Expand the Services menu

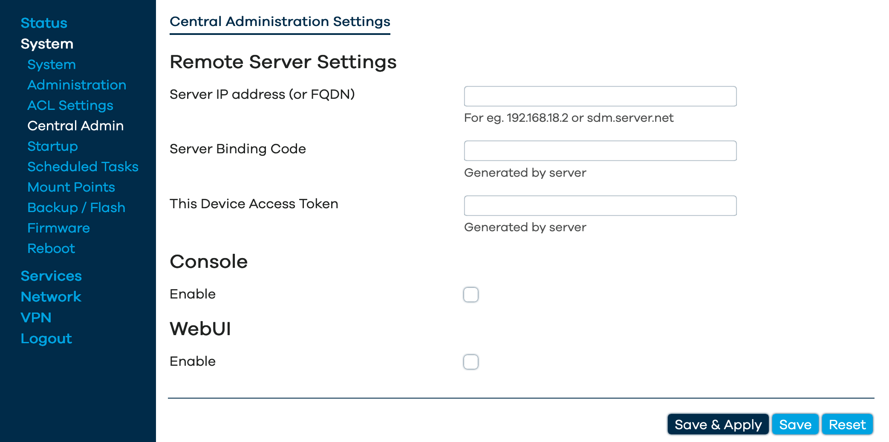click(x=51, y=276)
